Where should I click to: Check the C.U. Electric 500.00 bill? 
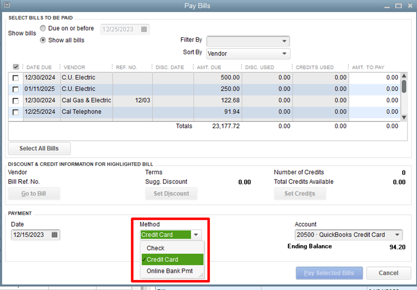pyautogui.click(x=16, y=78)
